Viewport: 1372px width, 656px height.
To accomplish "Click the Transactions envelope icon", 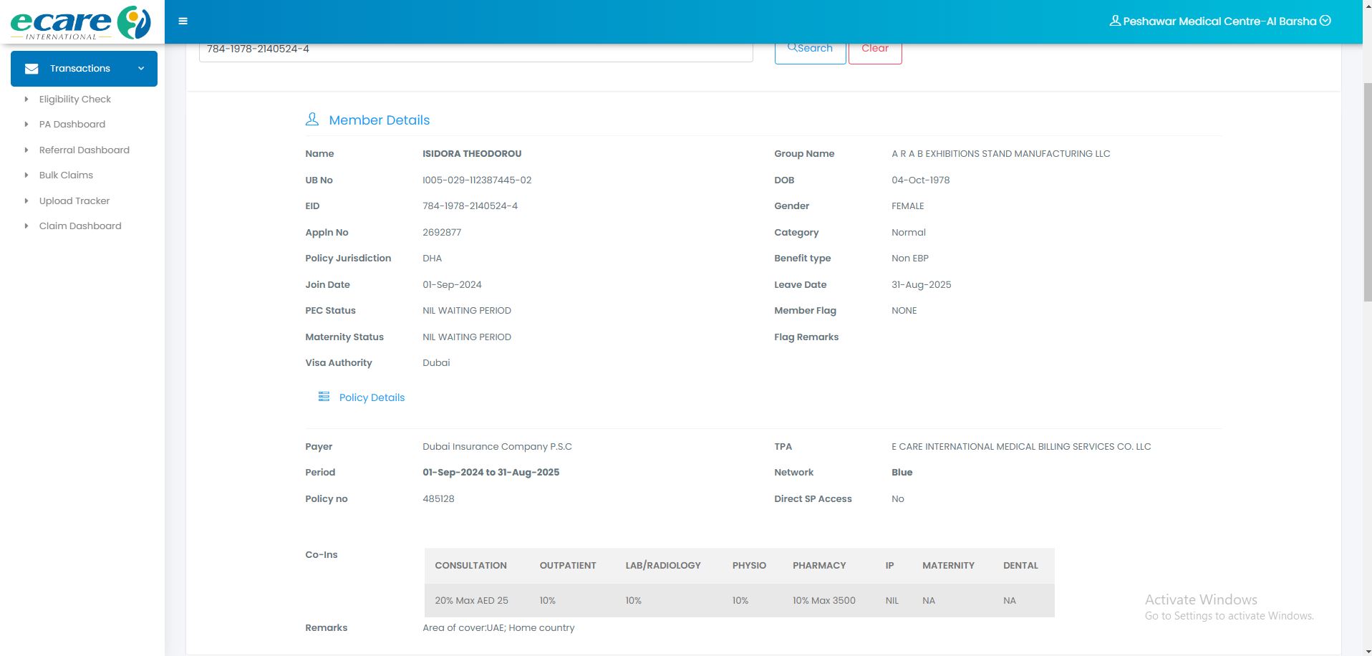I will (x=32, y=69).
